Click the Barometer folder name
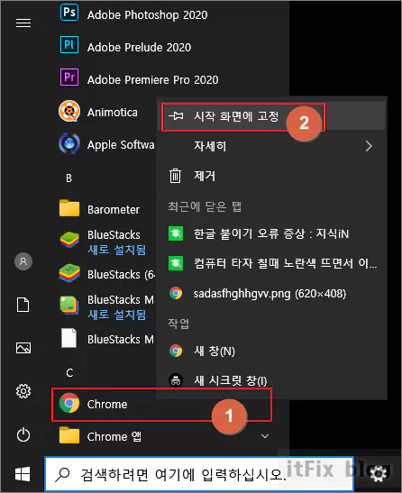 pos(114,209)
